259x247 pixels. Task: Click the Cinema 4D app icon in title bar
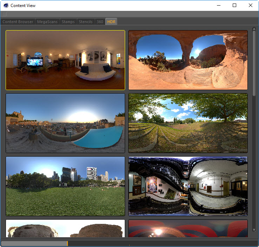[x=6, y=6]
